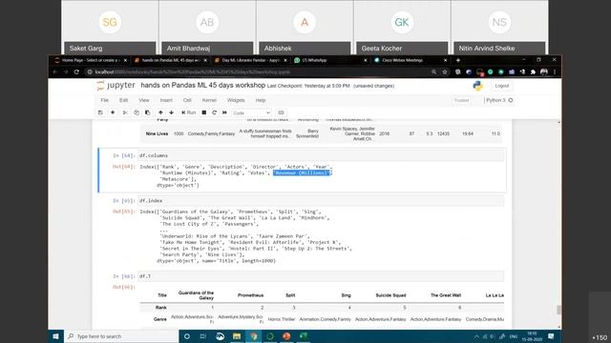Open the Edit menu in Jupyter
The width and height of the screenshot is (611, 343).
pyautogui.click(x=123, y=100)
